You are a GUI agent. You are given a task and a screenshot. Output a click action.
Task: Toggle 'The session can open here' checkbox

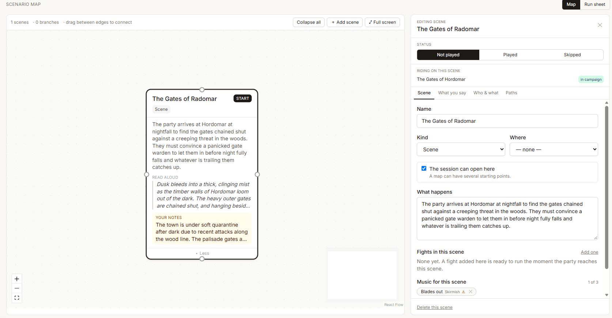point(424,169)
